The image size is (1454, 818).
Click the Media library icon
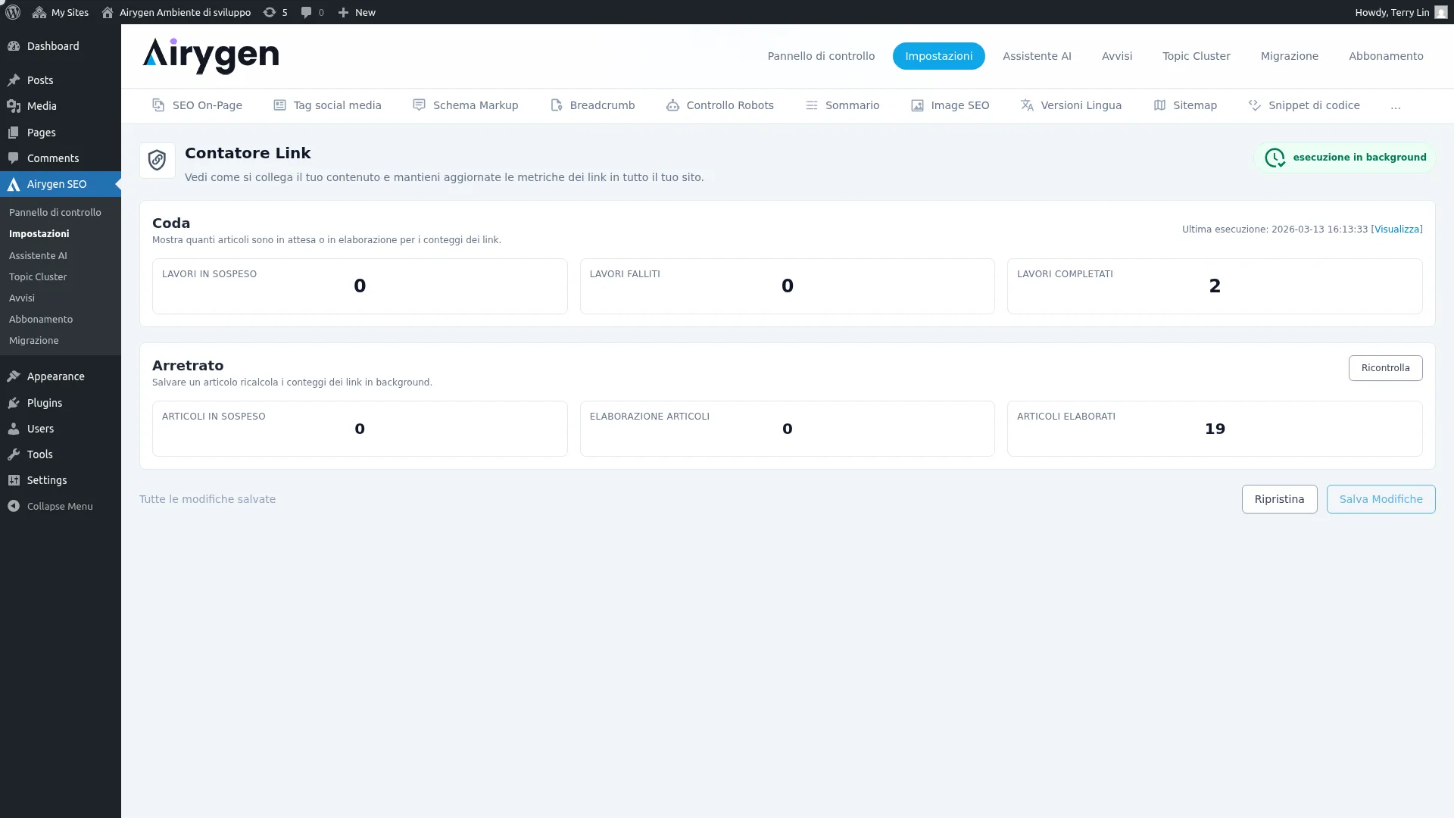pos(14,106)
